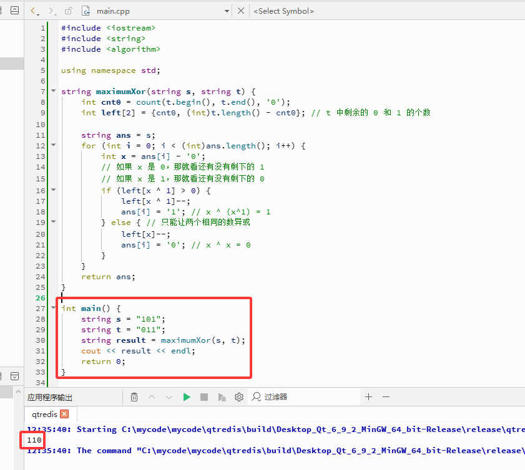Image resolution: width=525 pixels, height=470 pixels.
Task: Close the qtredis output tab
Action: [64, 414]
